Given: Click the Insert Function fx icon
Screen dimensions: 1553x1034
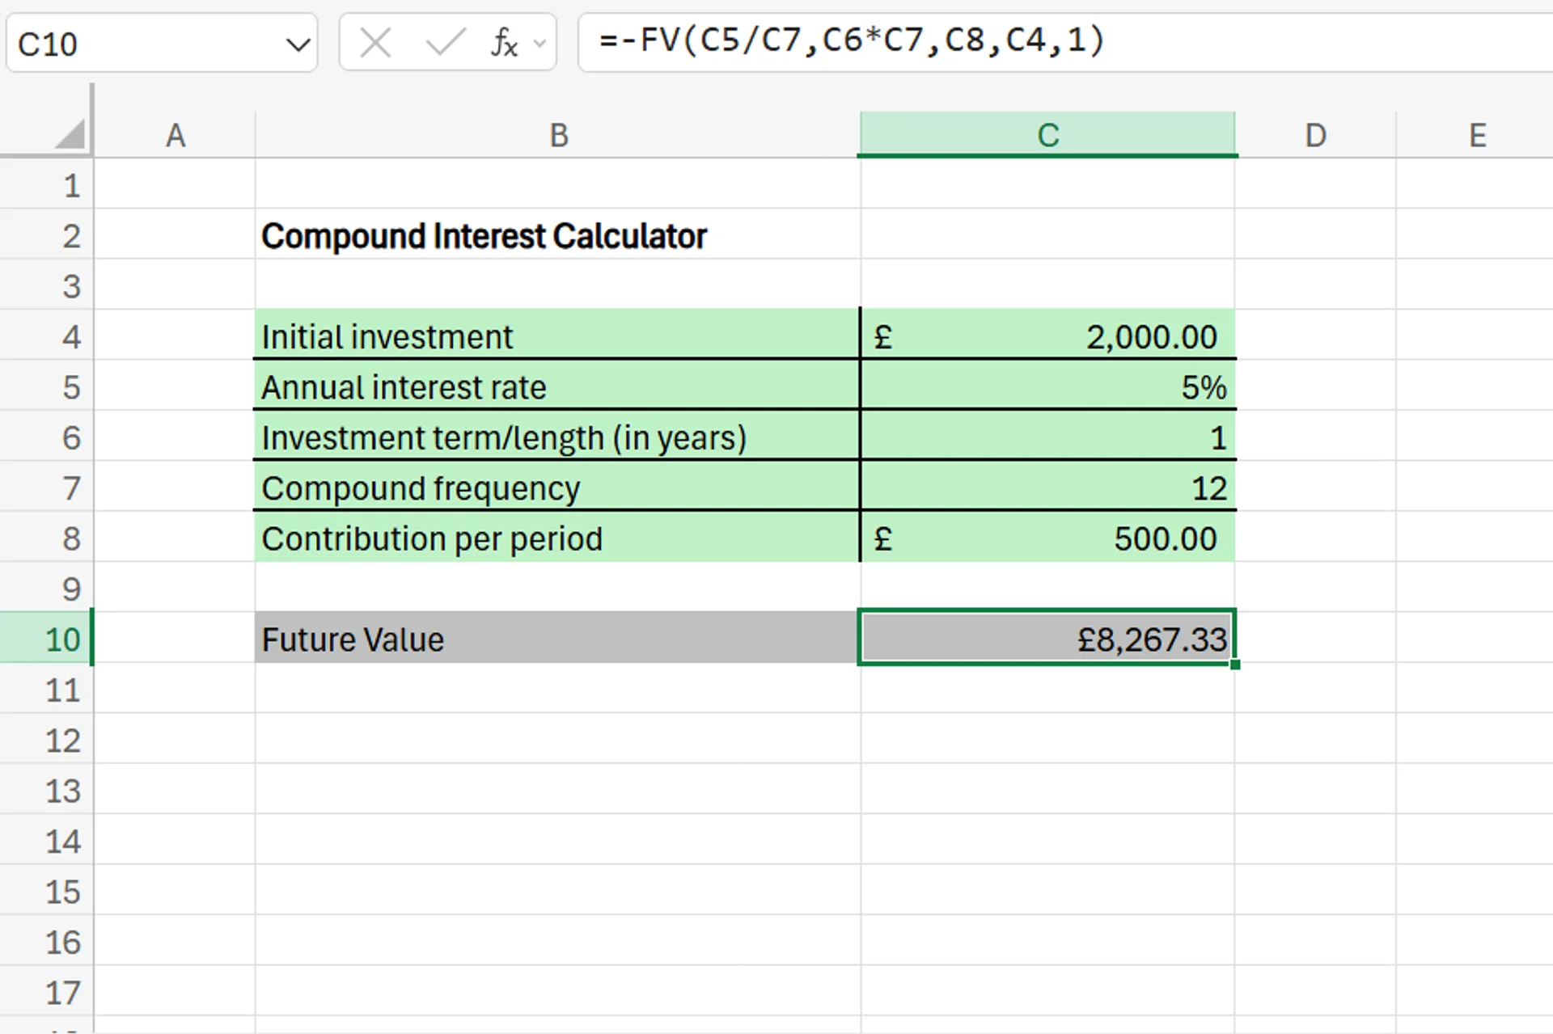Looking at the screenshot, I should point(503,43).
